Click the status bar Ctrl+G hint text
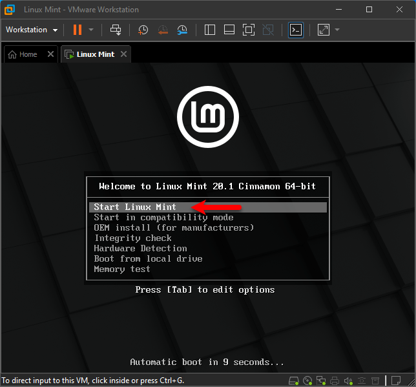416x387 pixels. (x=92, y=381)
